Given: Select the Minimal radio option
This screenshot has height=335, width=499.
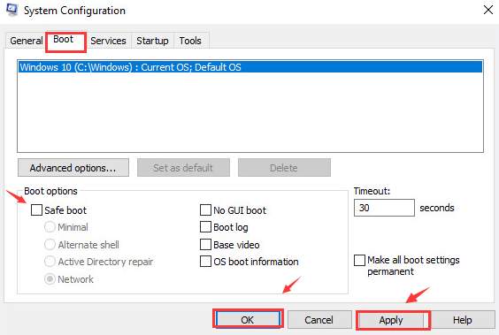Looking at the screenshot, I should point(50,227).
